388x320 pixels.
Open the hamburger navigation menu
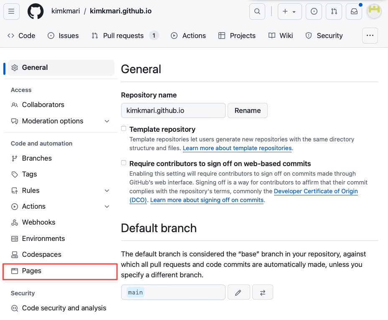tap(11, 11)
